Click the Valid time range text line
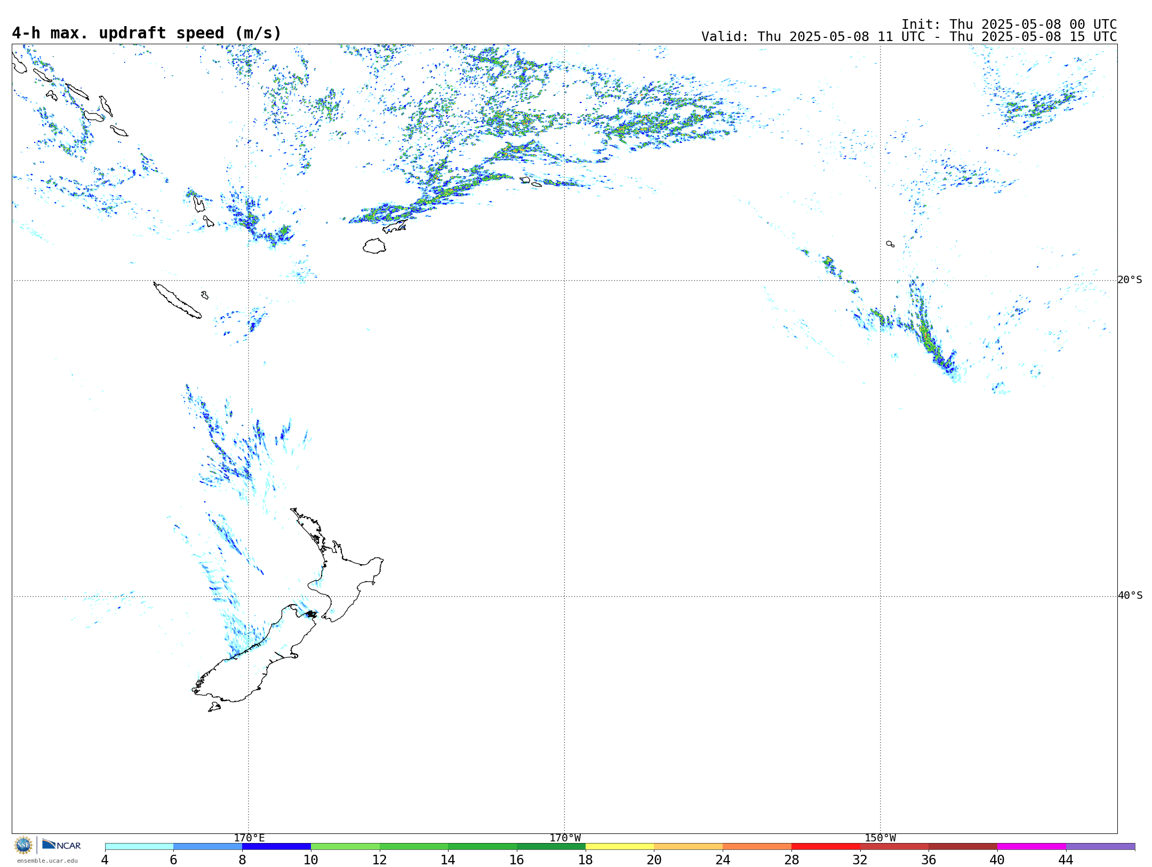1152x867 pixels. [909, 37]
